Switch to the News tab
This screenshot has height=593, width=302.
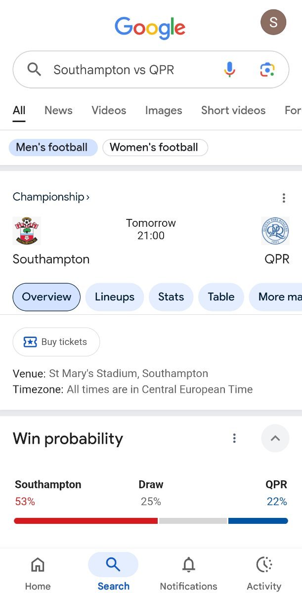[x=58, y=110]
